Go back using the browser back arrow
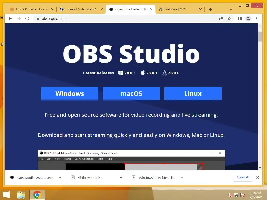This screenshot has width=267, height=200. tap(10, 18)
